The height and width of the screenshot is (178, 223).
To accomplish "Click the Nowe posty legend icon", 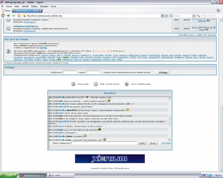I will pyautogui.click(x=73, y=84).
